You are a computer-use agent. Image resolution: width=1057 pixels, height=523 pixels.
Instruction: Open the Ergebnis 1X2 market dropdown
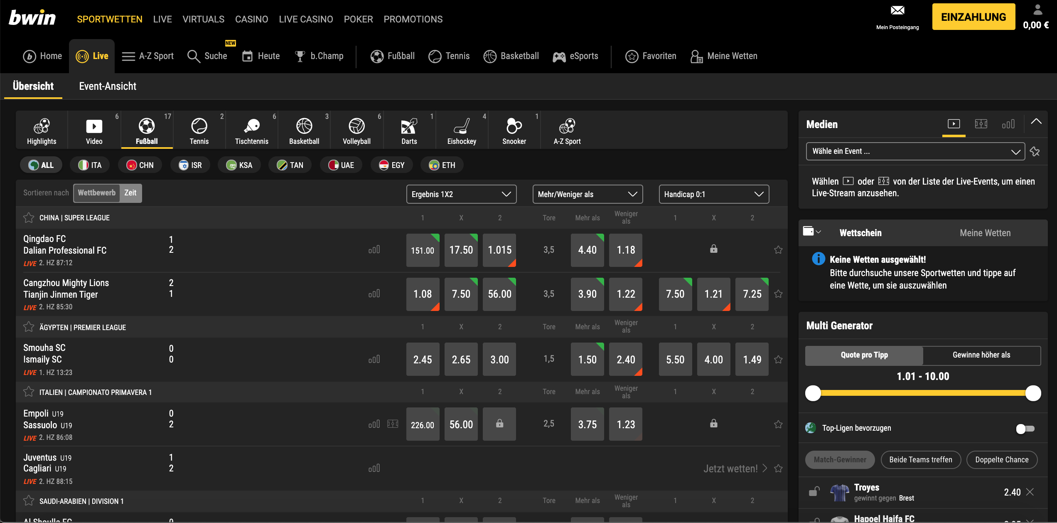pyautogui.click(x=461, y=194)
